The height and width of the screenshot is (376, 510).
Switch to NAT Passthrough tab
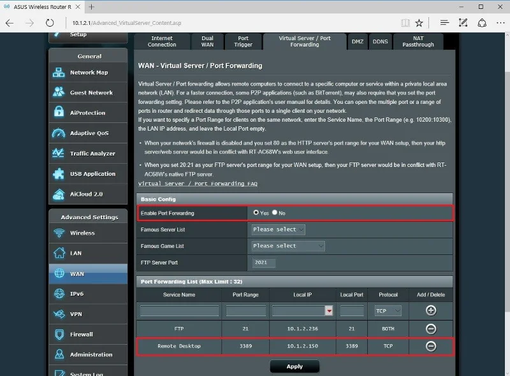(418, 41)
